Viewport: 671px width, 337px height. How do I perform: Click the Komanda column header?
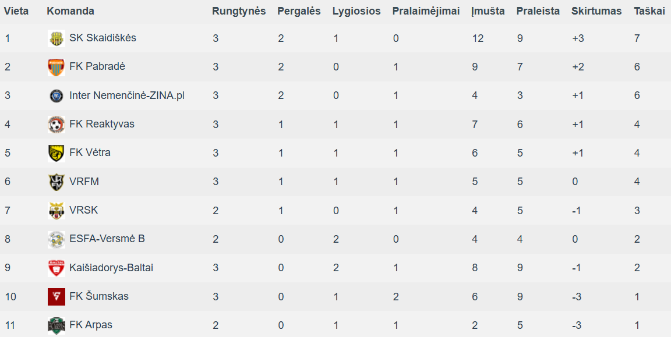70,12
